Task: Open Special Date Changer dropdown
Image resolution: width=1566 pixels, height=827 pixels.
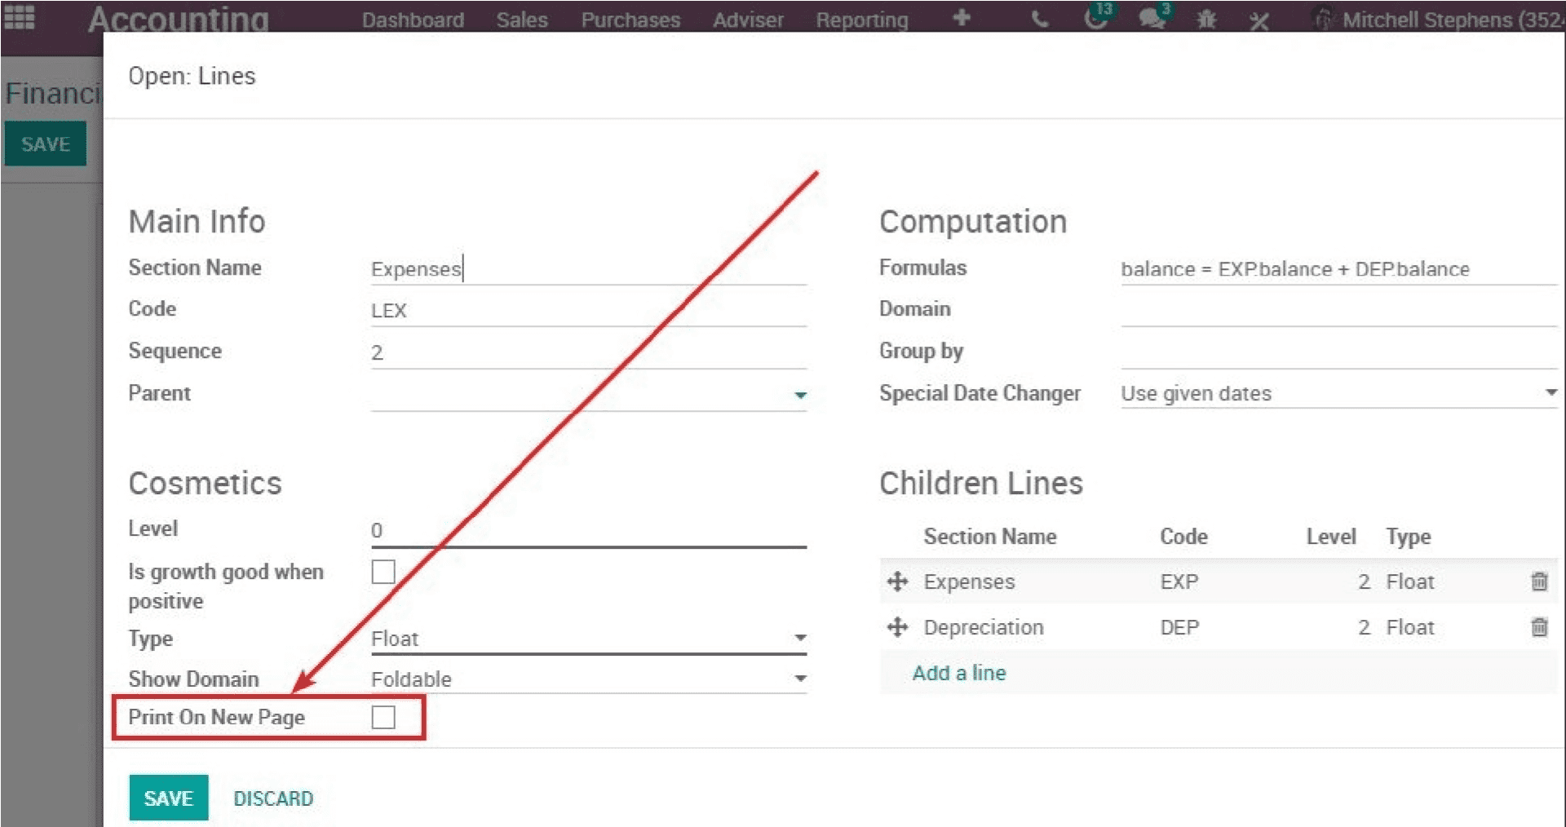Action: tap(1339, 393)
